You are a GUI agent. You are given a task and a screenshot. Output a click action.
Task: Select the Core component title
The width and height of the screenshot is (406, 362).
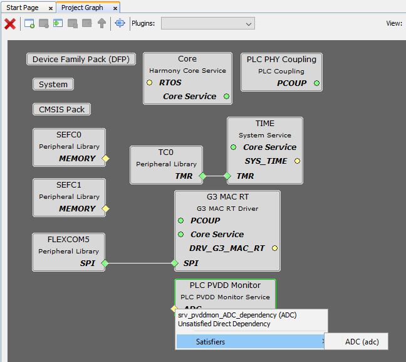187,59
